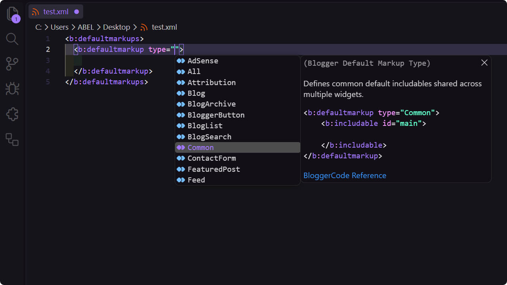
Task: Choose BloggerButton from the suggestion list
Action: tap(238, 115)
